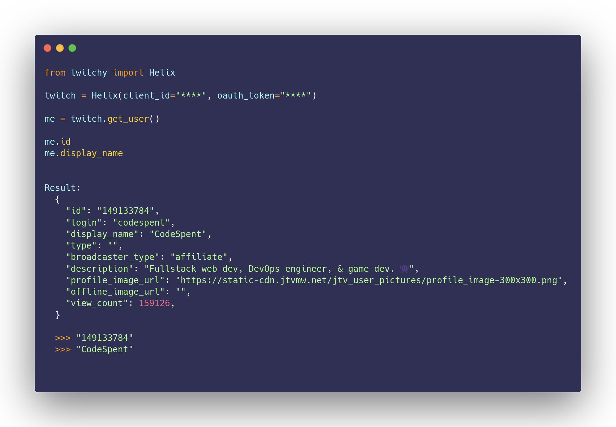Click the green maximize window dot
The image size is (616, 427).
click(72, 48)
